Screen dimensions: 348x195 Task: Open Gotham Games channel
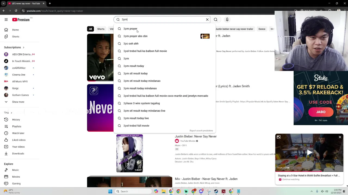click(x=20, y=95)
